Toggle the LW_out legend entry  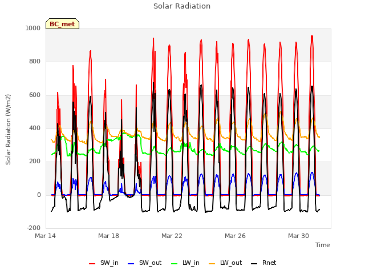point(225,263)
